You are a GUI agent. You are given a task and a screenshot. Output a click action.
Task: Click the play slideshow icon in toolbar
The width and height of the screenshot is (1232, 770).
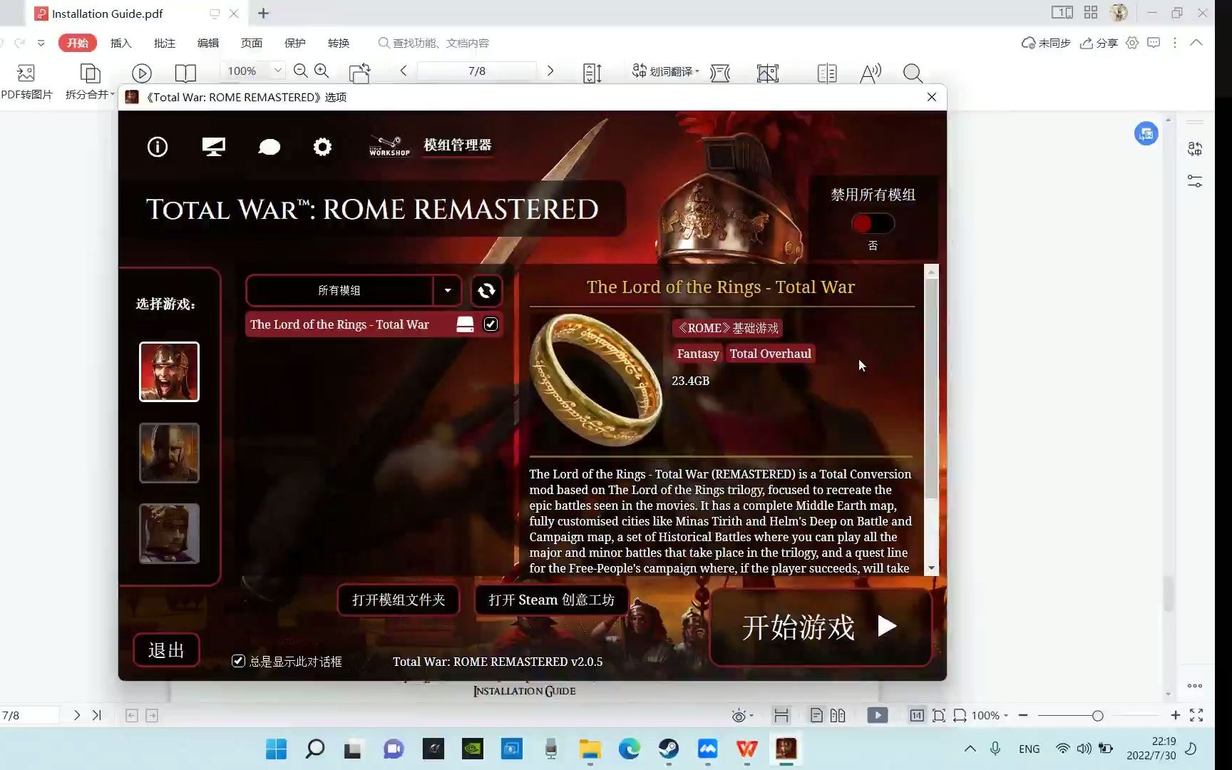[142, 73]
